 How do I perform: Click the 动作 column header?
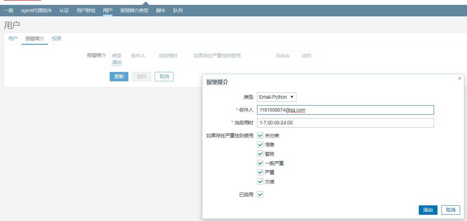[307, 56]
